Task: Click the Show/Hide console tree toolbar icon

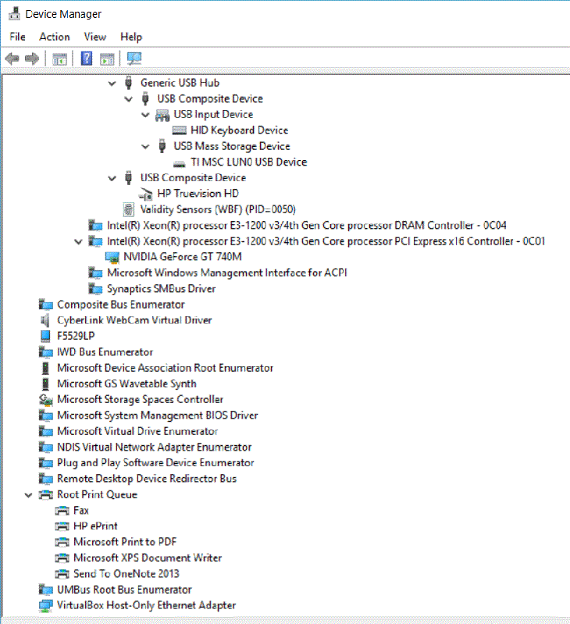Action: click(x=59, y=59)
